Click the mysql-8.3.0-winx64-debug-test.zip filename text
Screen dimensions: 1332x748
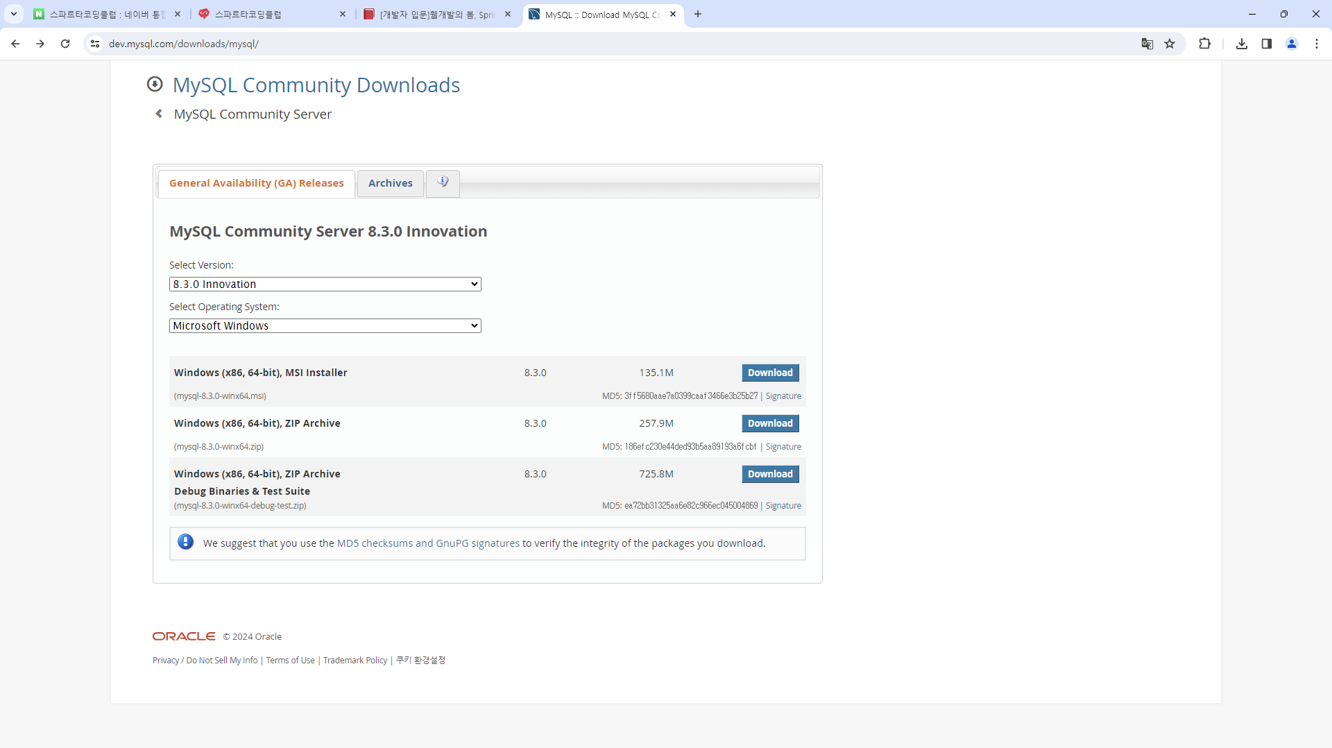click(240, 506)
